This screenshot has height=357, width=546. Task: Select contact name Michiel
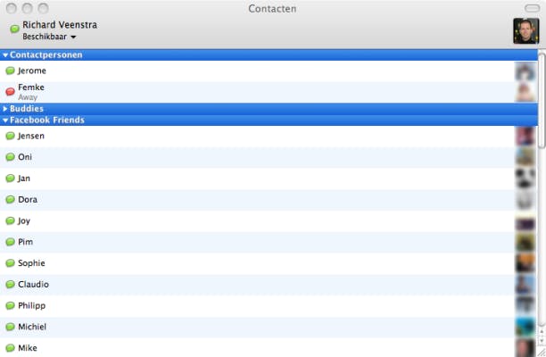coord(32,327)
